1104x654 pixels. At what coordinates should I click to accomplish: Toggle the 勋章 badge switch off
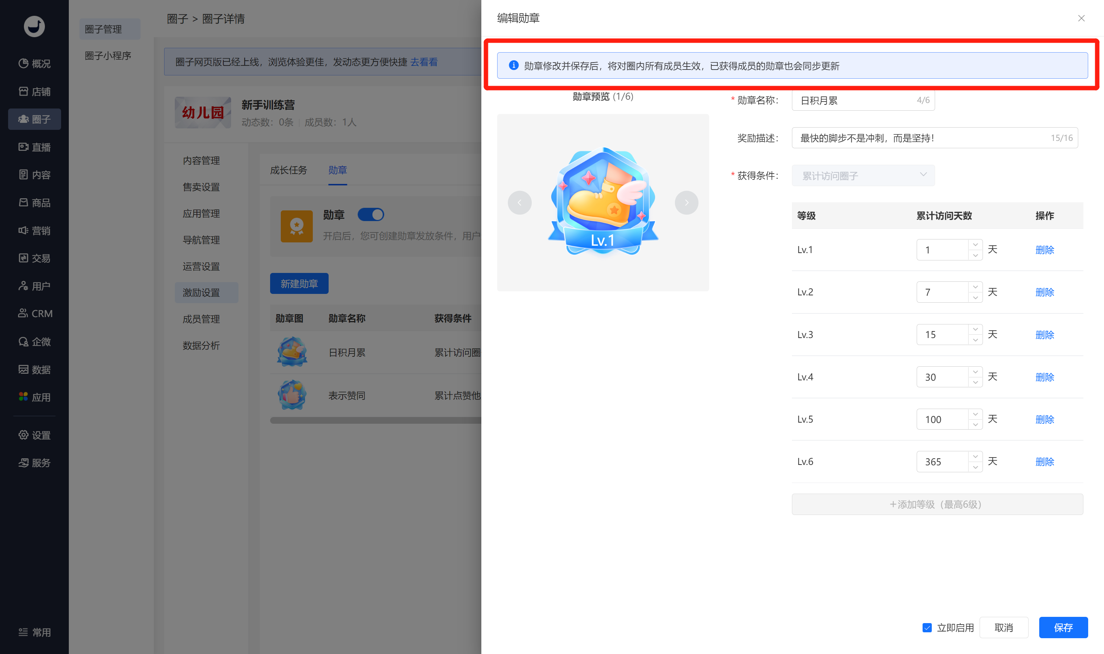[x=371, y=214]
